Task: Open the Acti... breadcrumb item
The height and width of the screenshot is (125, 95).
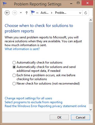Action: pos(45,13)
